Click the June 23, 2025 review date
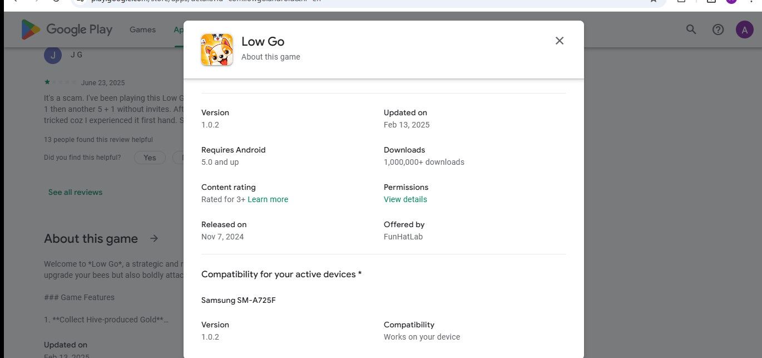Screen dimensions: 762x358 click(x=103, y=83)
